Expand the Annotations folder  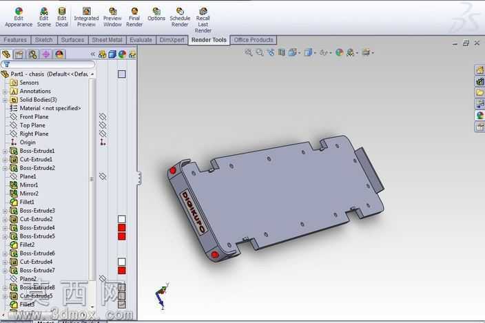tap(5, 92)
